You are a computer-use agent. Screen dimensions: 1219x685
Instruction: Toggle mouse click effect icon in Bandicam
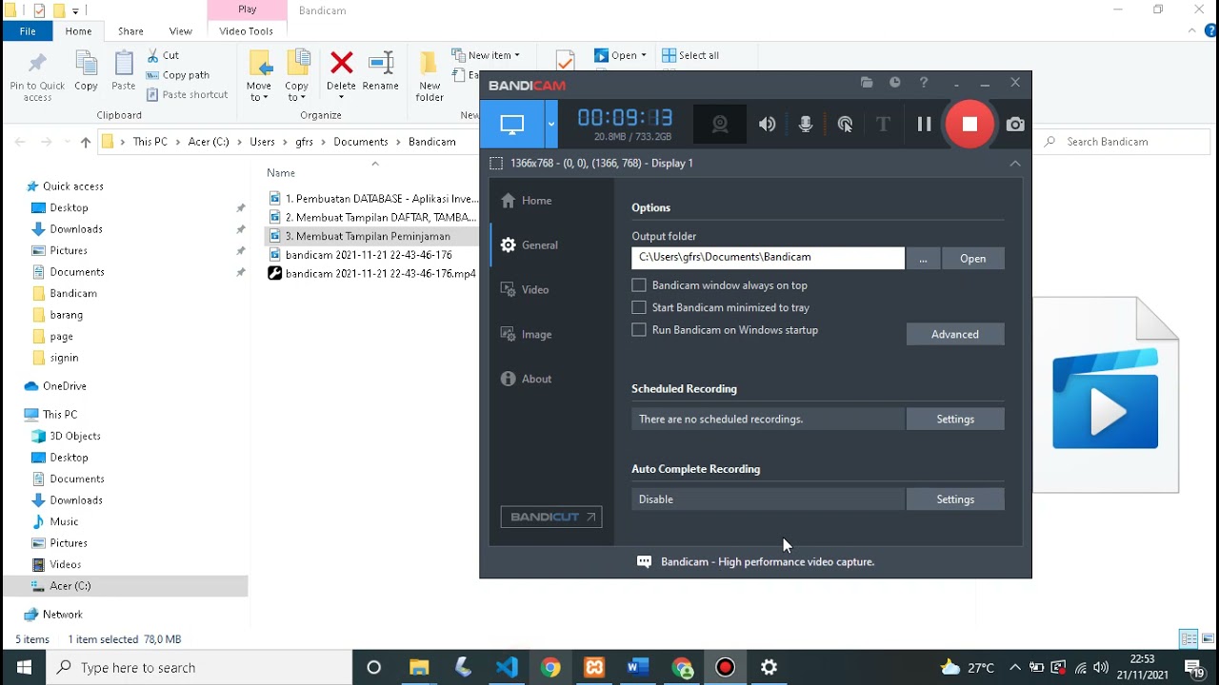(845, 125)
